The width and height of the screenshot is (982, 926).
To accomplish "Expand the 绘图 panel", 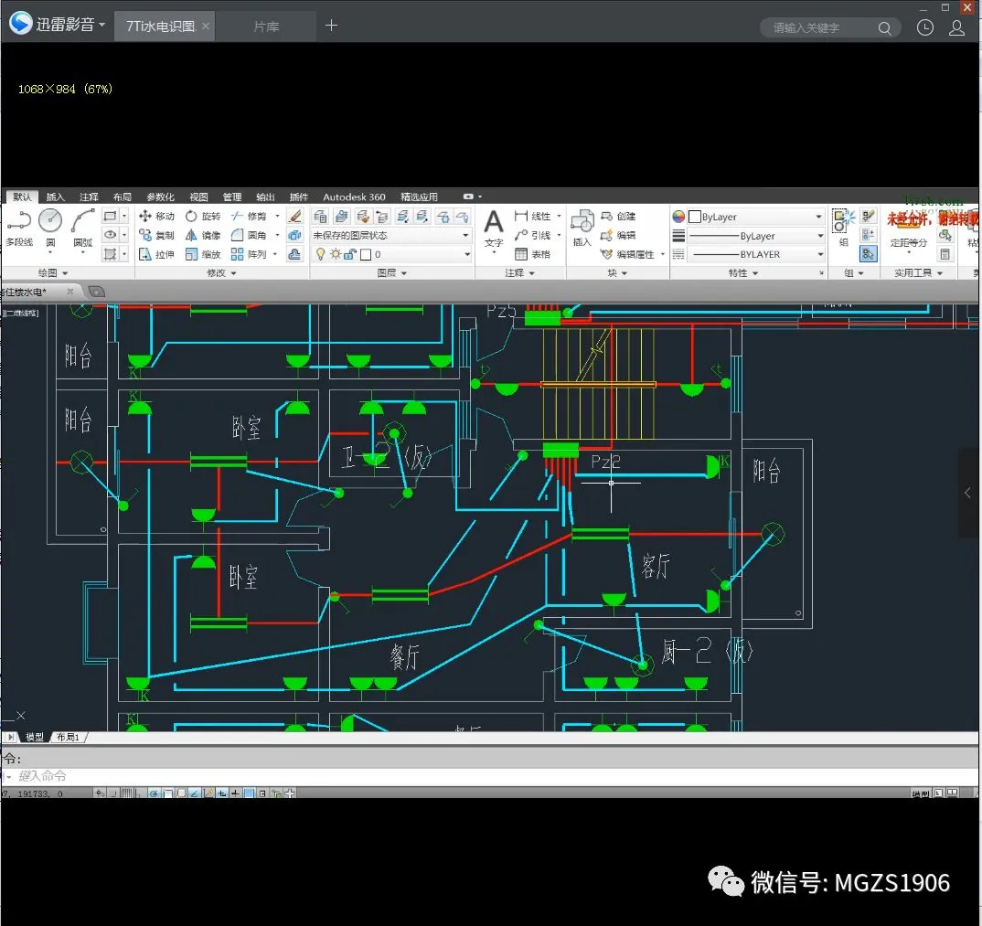I will pos(53,273).
